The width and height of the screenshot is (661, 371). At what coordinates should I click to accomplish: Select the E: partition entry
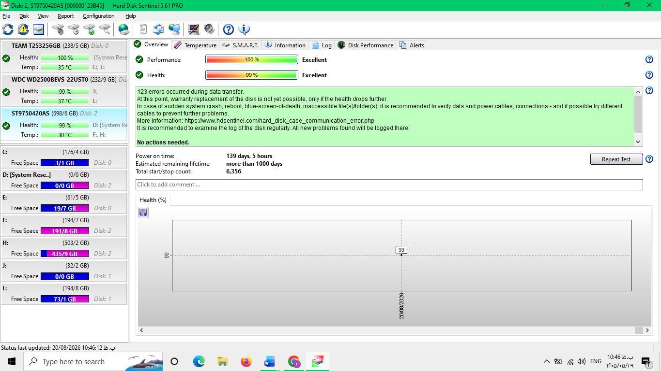coord(64,202)
